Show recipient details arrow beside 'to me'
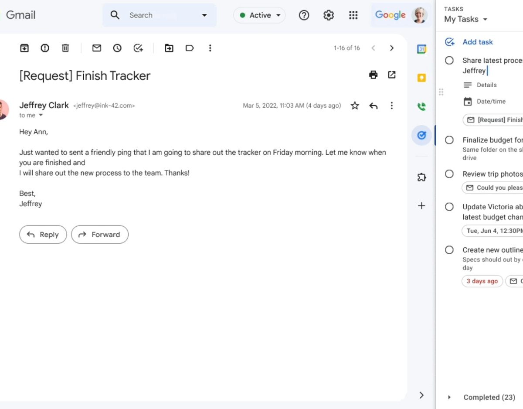 tap(41, 116)
